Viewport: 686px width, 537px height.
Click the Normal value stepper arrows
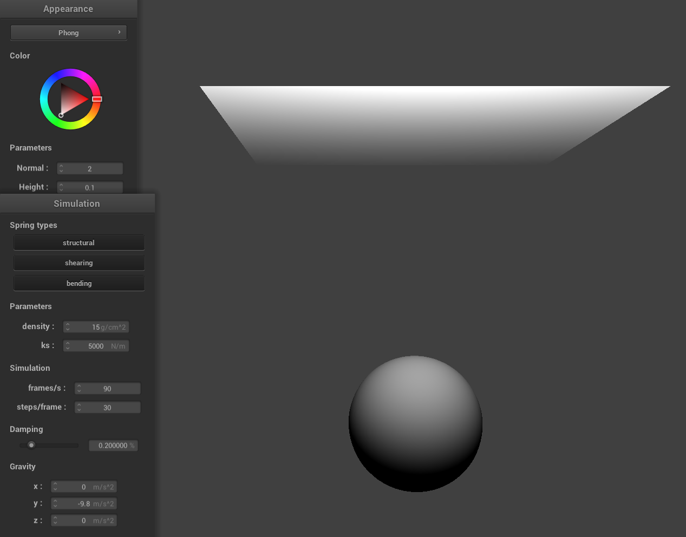[x=61, y=168]
